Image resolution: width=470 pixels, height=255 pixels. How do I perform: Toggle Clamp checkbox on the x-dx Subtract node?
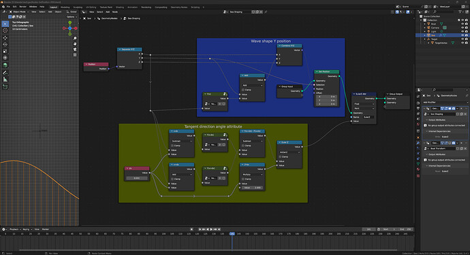[x=172, y=146]
